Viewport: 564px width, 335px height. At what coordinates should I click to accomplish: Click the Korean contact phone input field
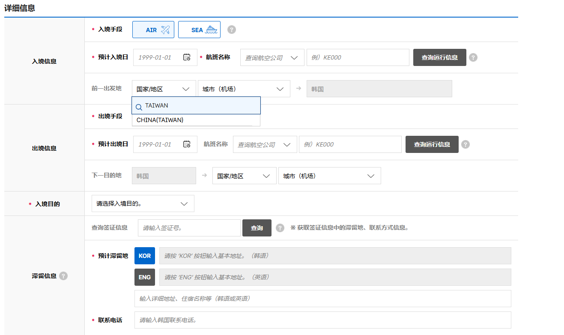(322, 320)
